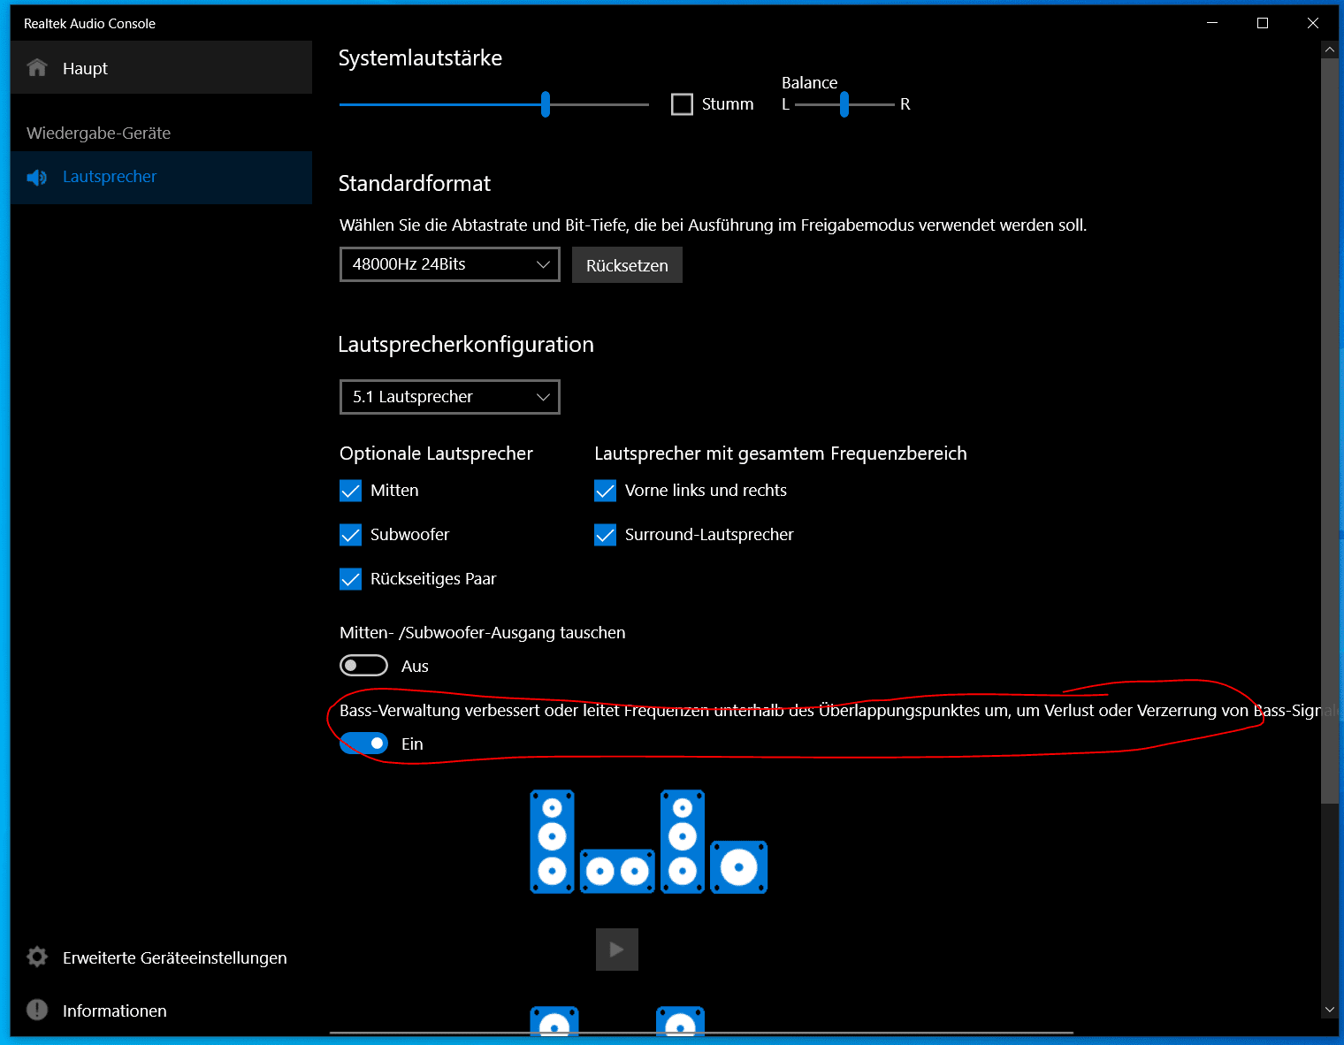Check the Stumm mute checkbox
1344x1045 pixels.
[682, 104]
